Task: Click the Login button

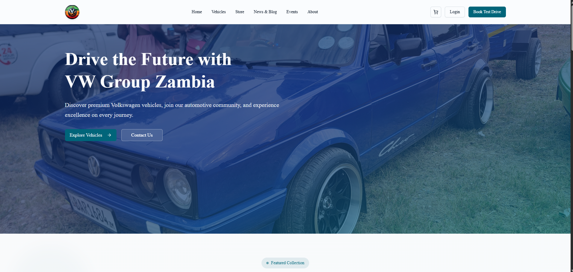Action: tap(455, 12)
